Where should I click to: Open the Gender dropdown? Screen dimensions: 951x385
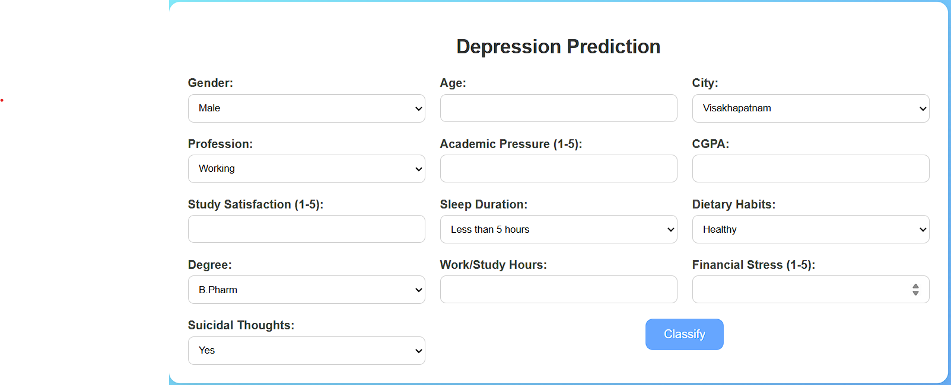coord(306,108)
